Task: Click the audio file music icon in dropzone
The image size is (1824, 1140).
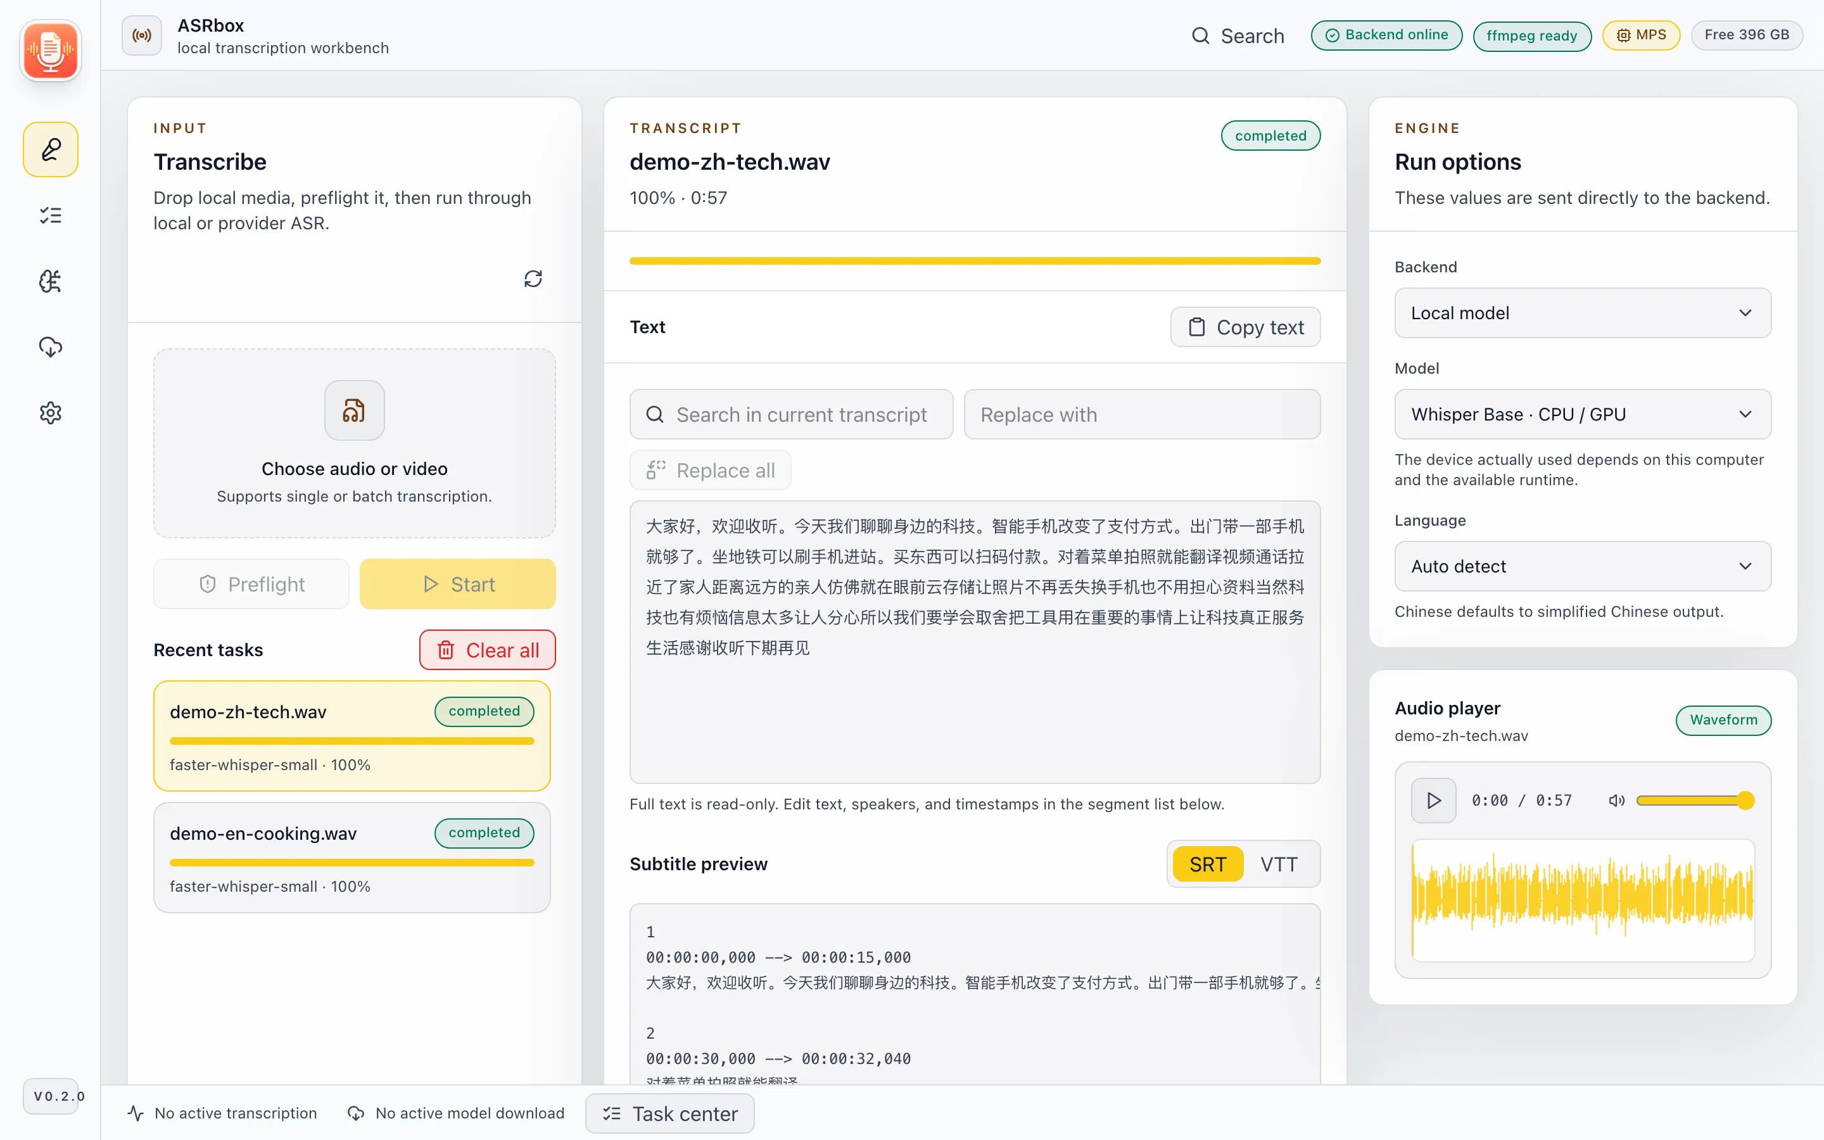Action: 354,410
